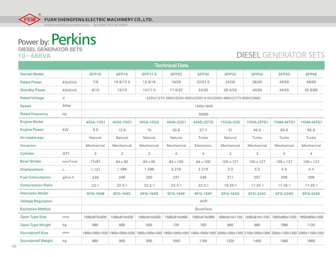Screen dimensions: 336x257
Task: Click the page number 08
Action: pos(14,246)
